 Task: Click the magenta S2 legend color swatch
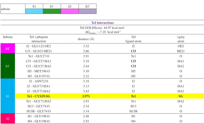pyautogui.click(x=70, y=11)
